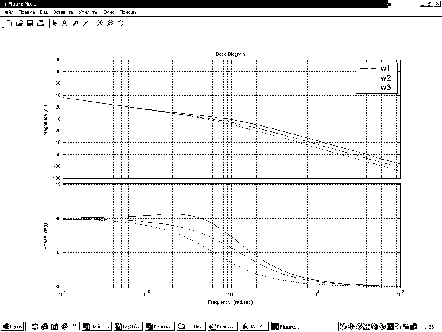Open a file using the folder icon
This screenshot has width=442, height=332.
[x=19, y=23]
